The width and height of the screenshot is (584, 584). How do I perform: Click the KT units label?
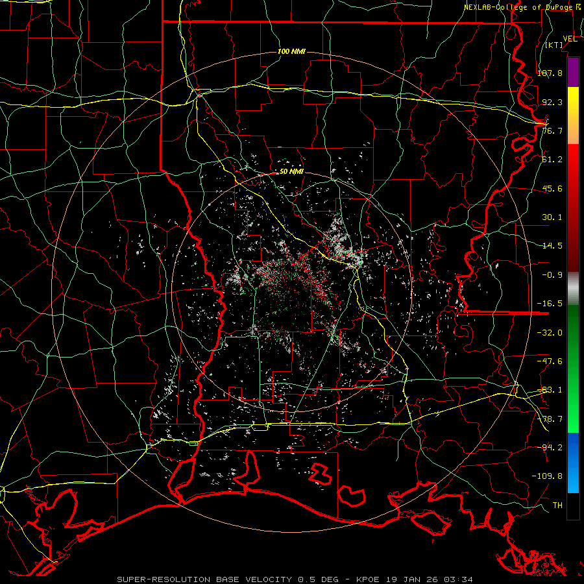point(554,45)
